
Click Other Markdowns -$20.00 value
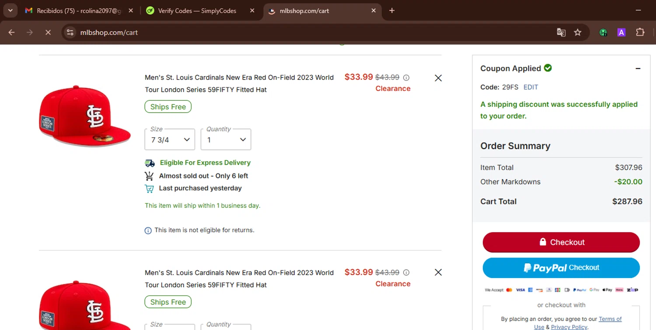pos(628,182)
